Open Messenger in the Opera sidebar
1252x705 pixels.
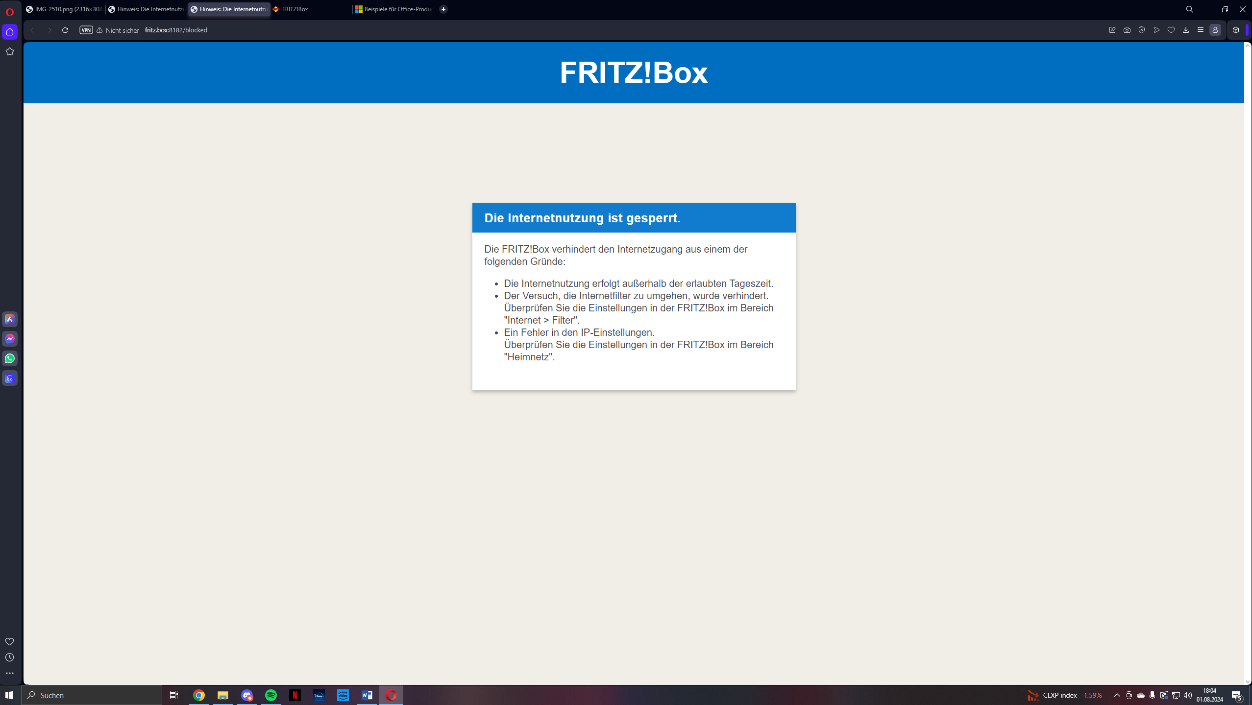click(10, 339)
